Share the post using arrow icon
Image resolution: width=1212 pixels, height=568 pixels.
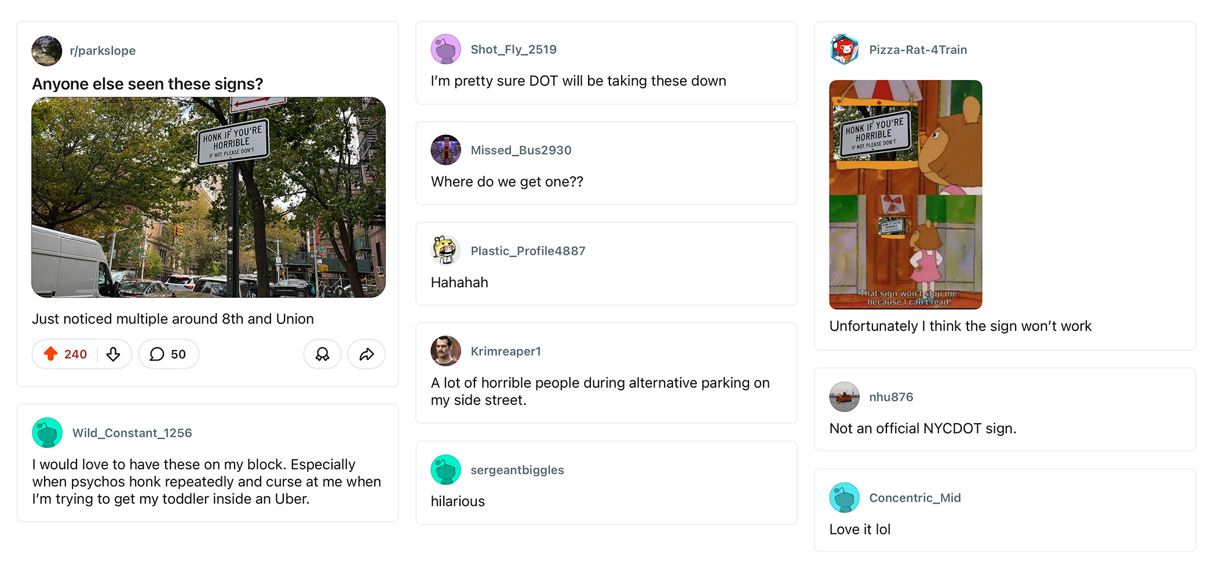click(x=366, y=354)
